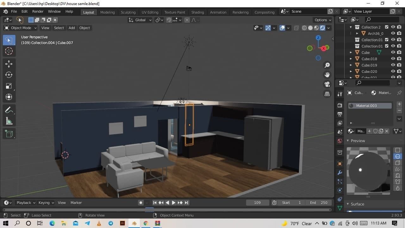The width and height of the screenshot is (405, 228).
Task: Expand the Cube.019 outliner item
Action: tap(351, 65)
